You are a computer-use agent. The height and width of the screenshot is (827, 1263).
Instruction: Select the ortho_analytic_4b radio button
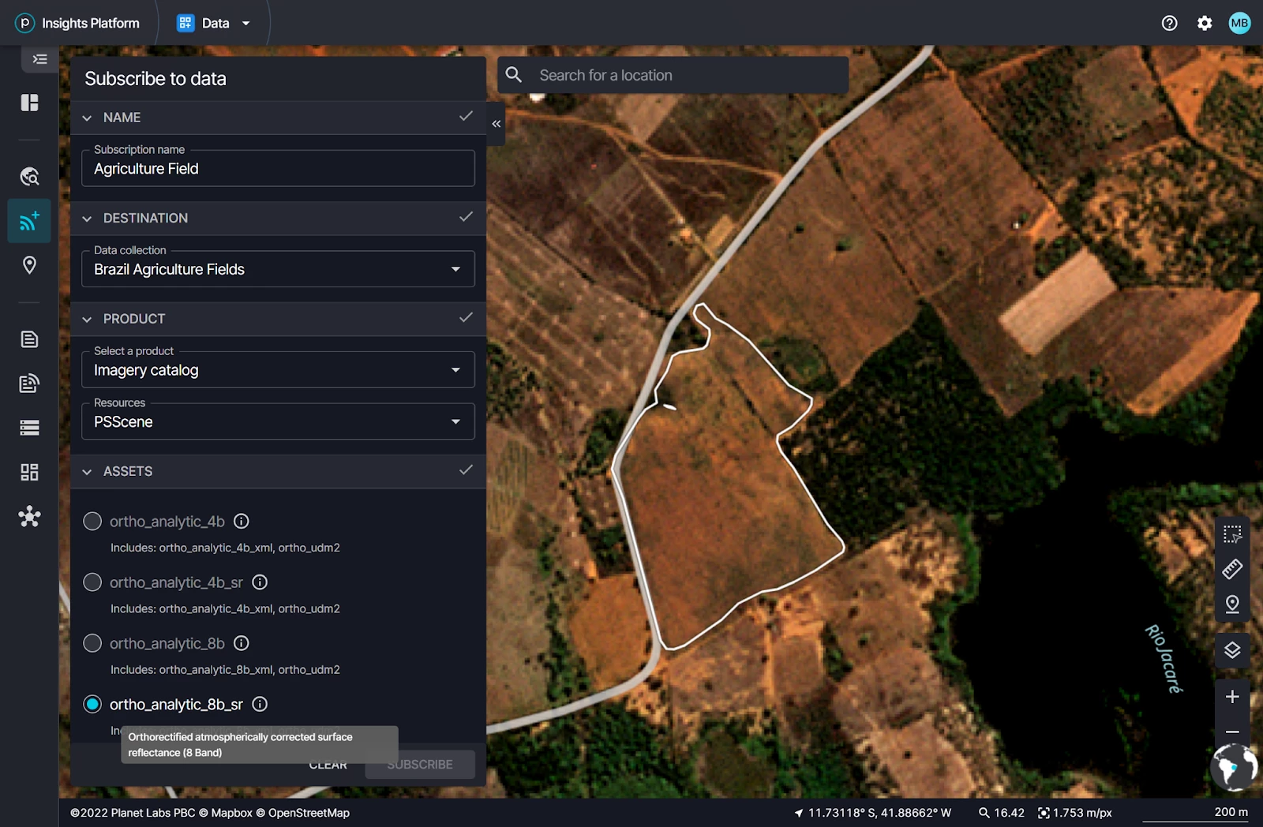pos(92,521)
